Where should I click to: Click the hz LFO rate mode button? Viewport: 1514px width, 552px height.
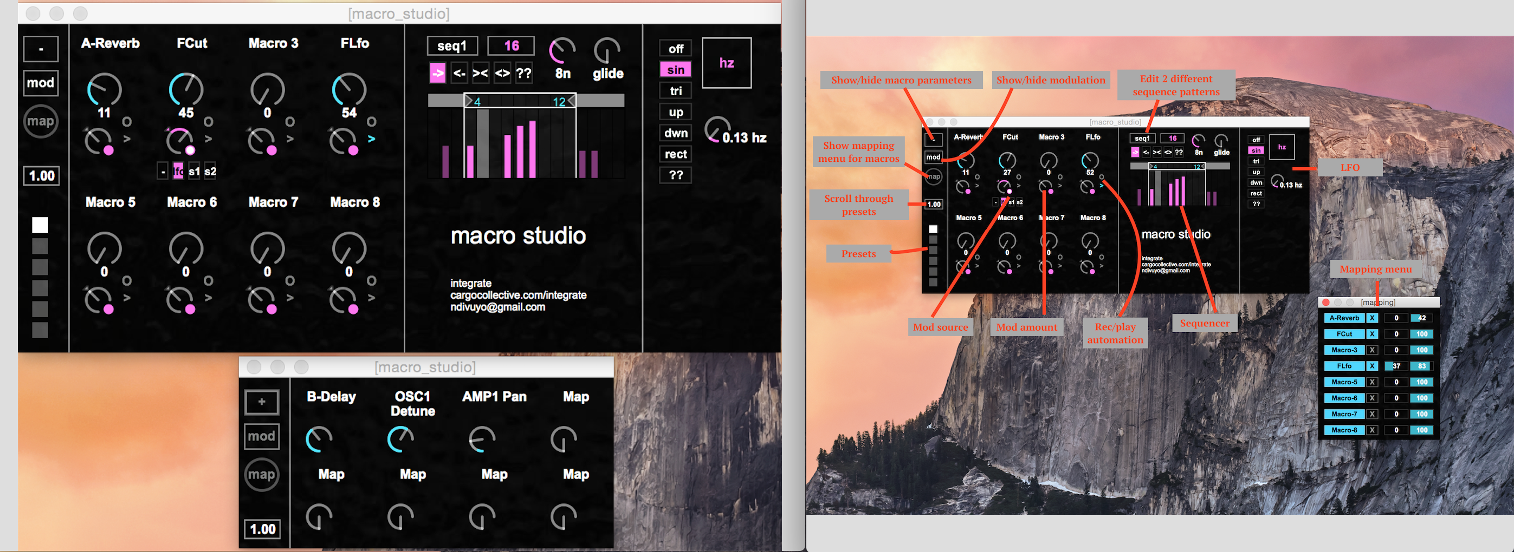click(x=727, y=63)
